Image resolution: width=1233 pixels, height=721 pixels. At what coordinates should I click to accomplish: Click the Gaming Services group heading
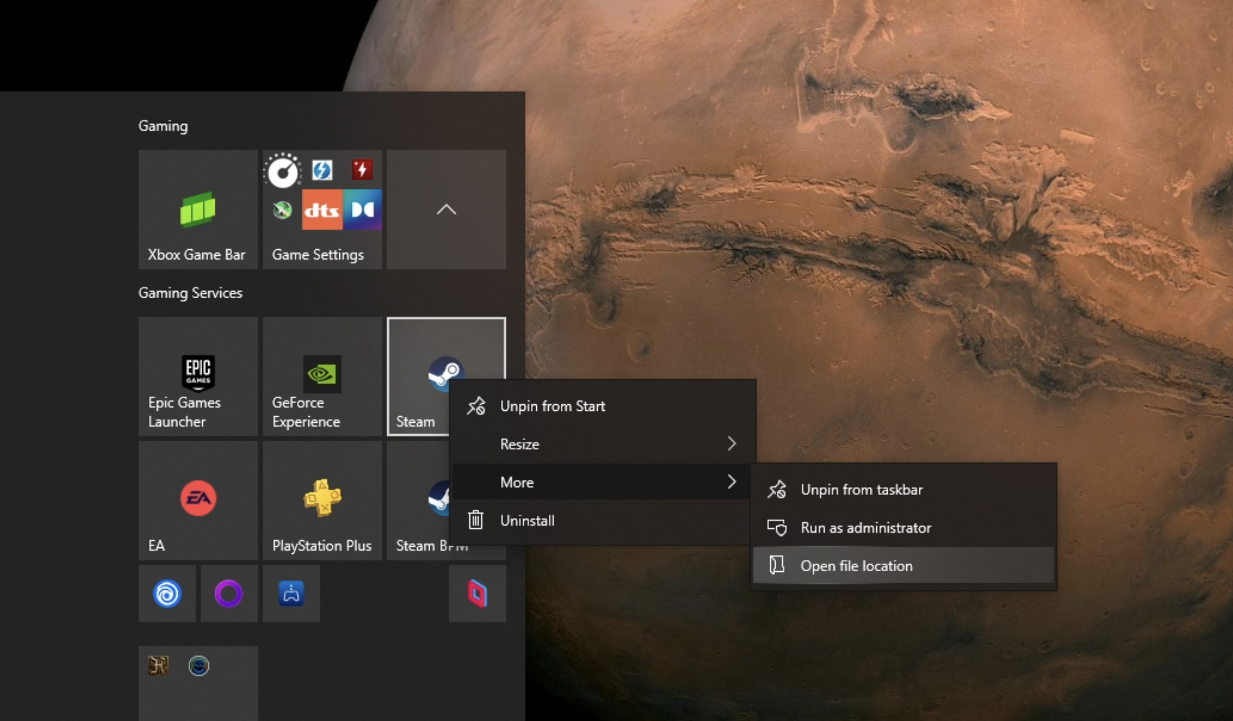tap(190, 292)
